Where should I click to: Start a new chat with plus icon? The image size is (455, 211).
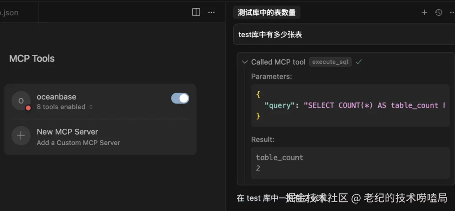click(x=424, y=13)
